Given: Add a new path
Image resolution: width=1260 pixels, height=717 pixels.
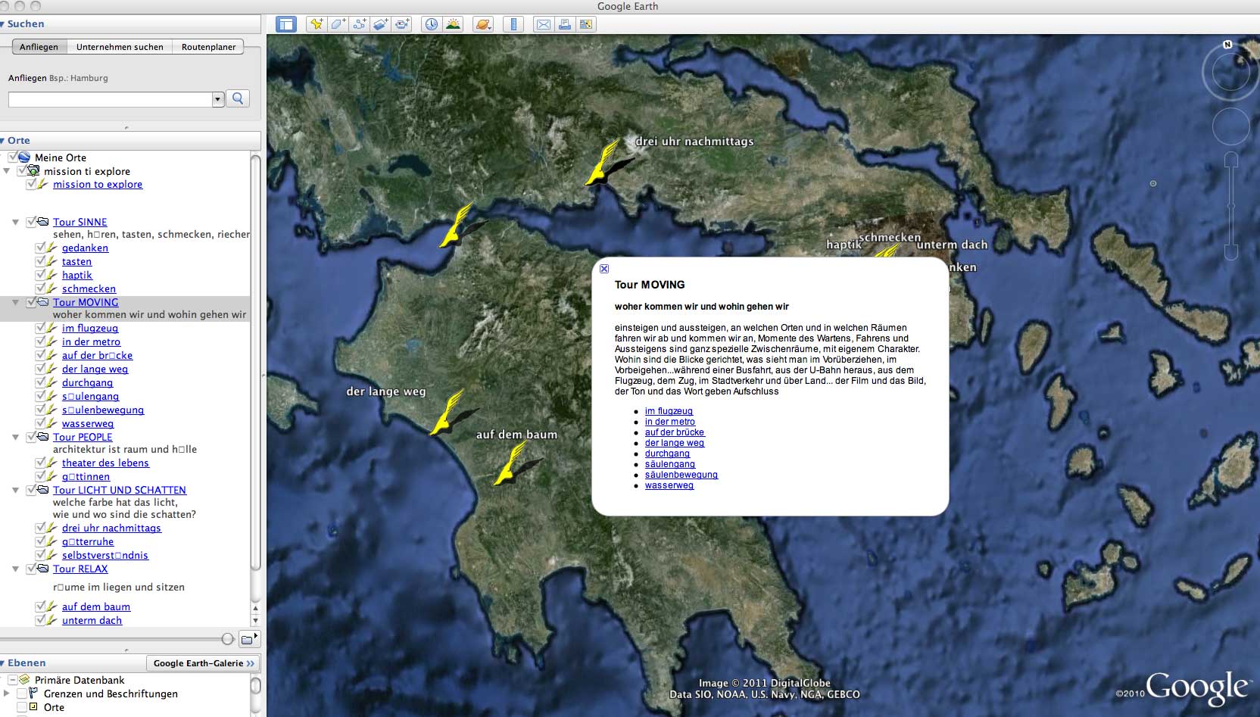Looking at the screenshot, I should click(x=359, y=24).
